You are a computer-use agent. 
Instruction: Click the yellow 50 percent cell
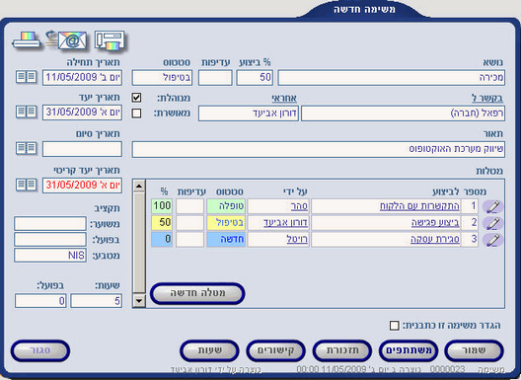tap(162, 222)
